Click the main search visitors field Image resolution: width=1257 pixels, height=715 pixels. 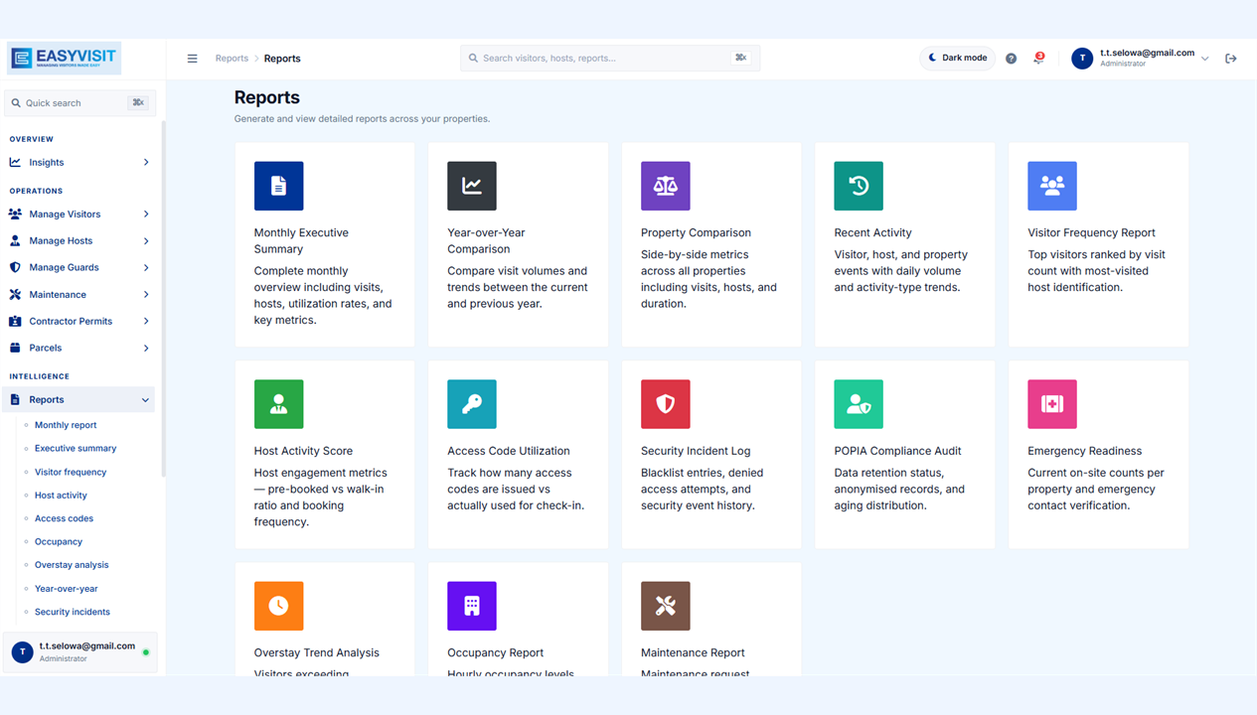coord(610,58)
